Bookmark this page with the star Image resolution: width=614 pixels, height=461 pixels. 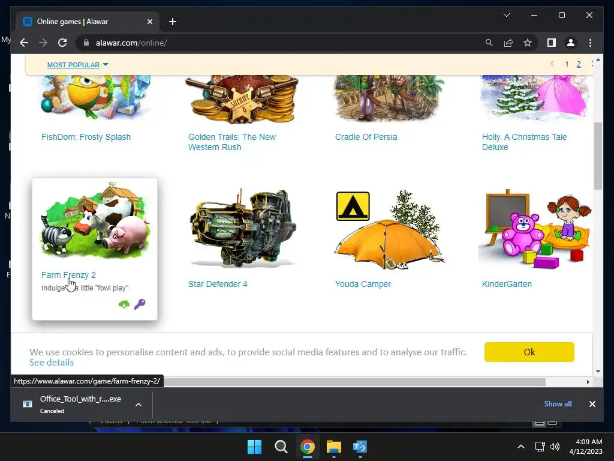[x=528, y=43]
